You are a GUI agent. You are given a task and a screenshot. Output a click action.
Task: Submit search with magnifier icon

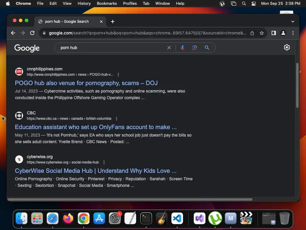pos(207,48)
